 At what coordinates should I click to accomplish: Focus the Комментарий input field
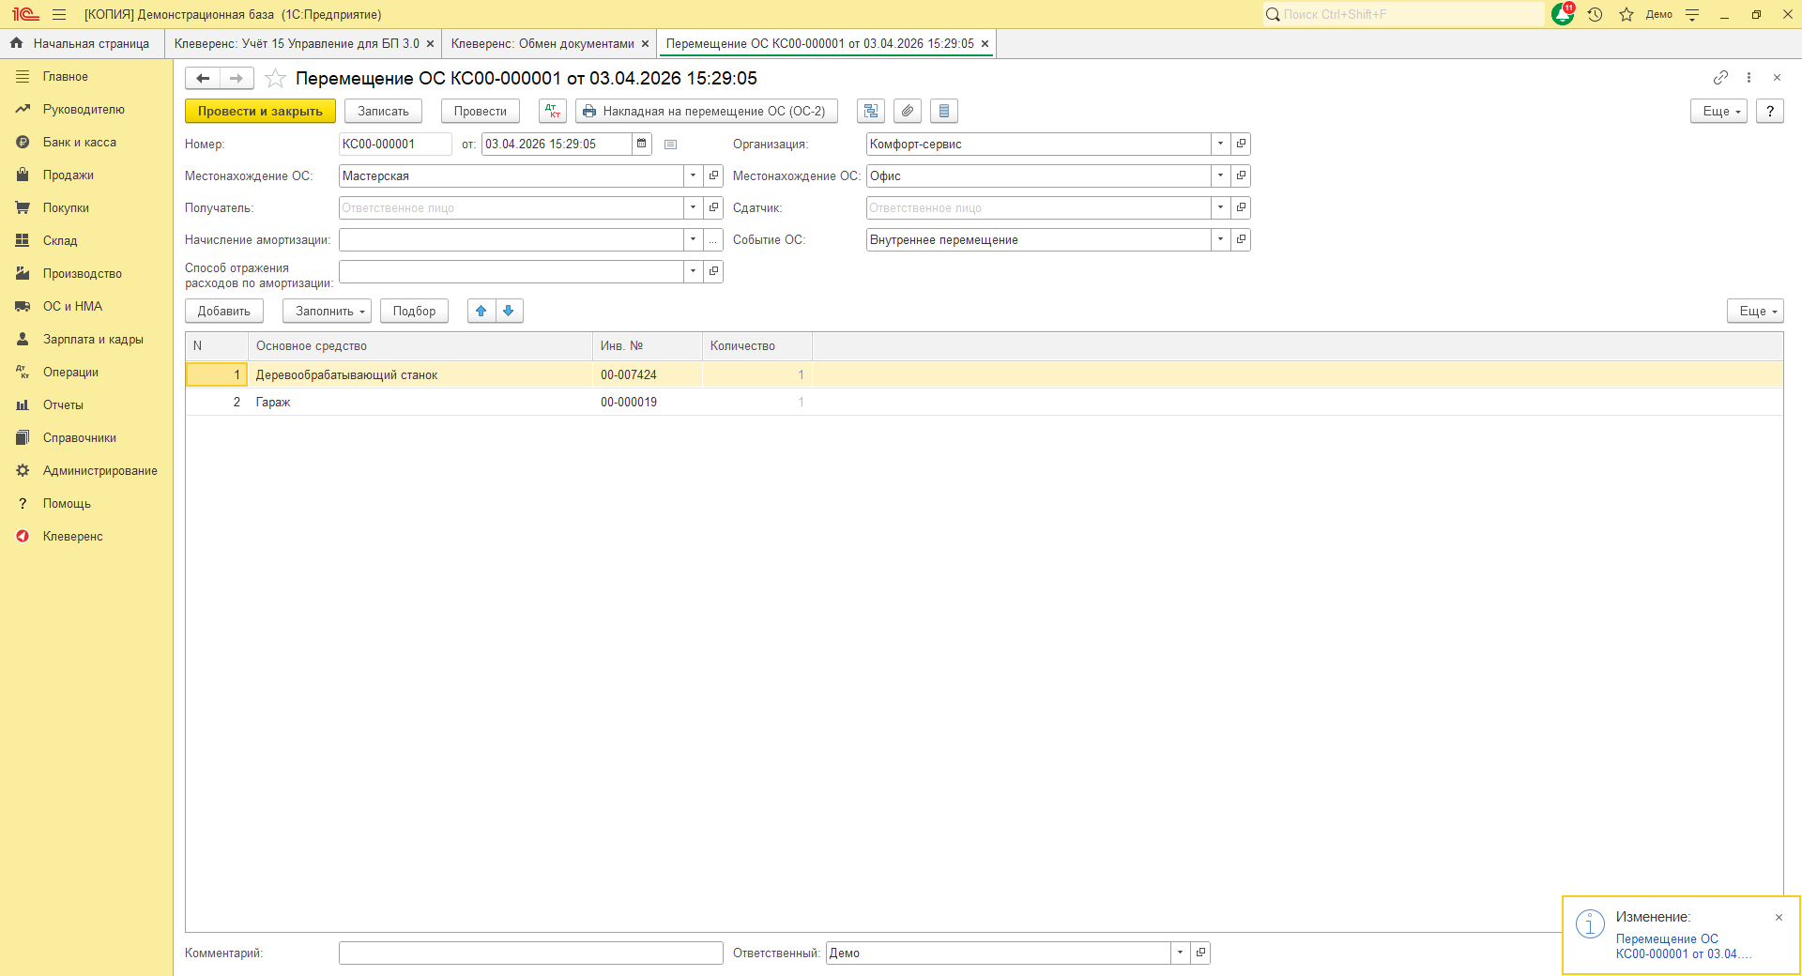tap(530, 953)
